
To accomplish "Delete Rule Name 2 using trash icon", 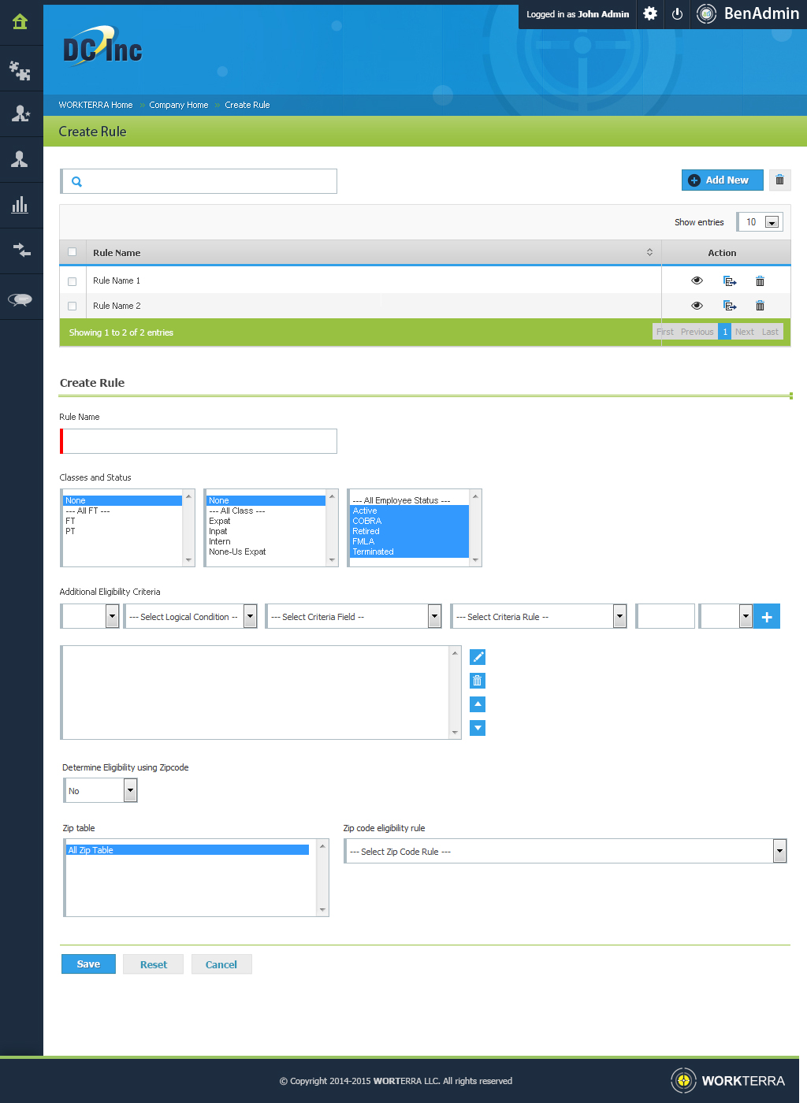I will pyautogui.click(x=760, y=306).
